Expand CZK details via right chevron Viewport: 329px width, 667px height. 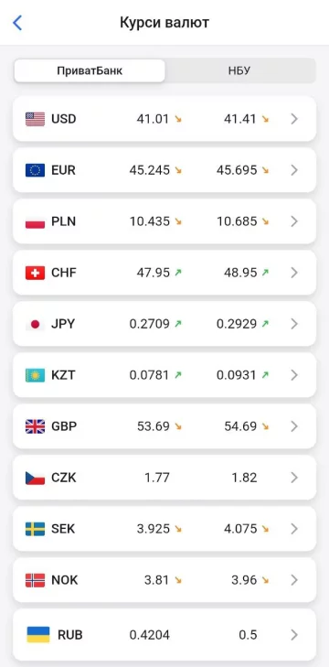[294, 478]
